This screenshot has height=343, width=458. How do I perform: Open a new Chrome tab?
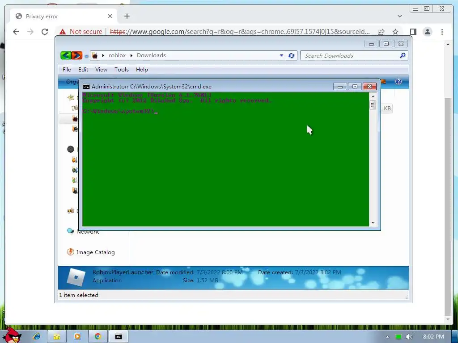click(127, 16)
